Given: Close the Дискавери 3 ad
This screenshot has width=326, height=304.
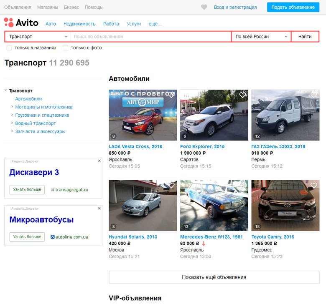Looking at the screenshot, I should coord(99,161).
